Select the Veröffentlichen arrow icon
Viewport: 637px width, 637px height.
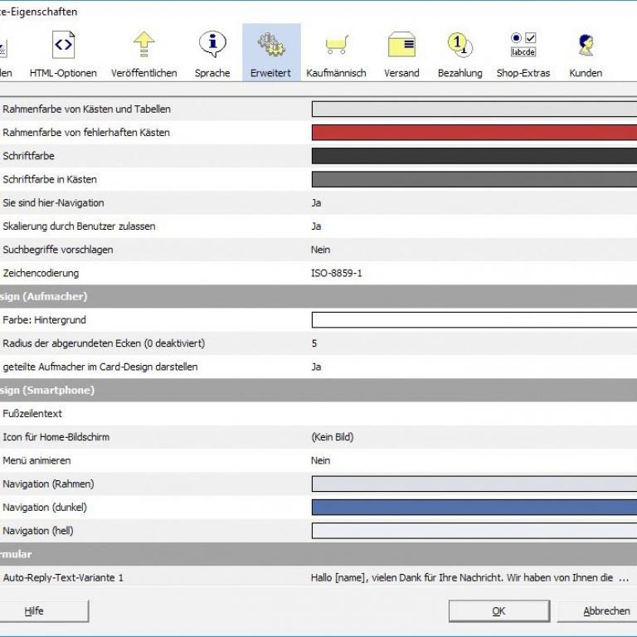(x=144, y=46)
